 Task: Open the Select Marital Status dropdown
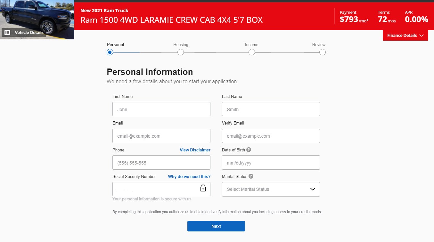pos(271,189)
